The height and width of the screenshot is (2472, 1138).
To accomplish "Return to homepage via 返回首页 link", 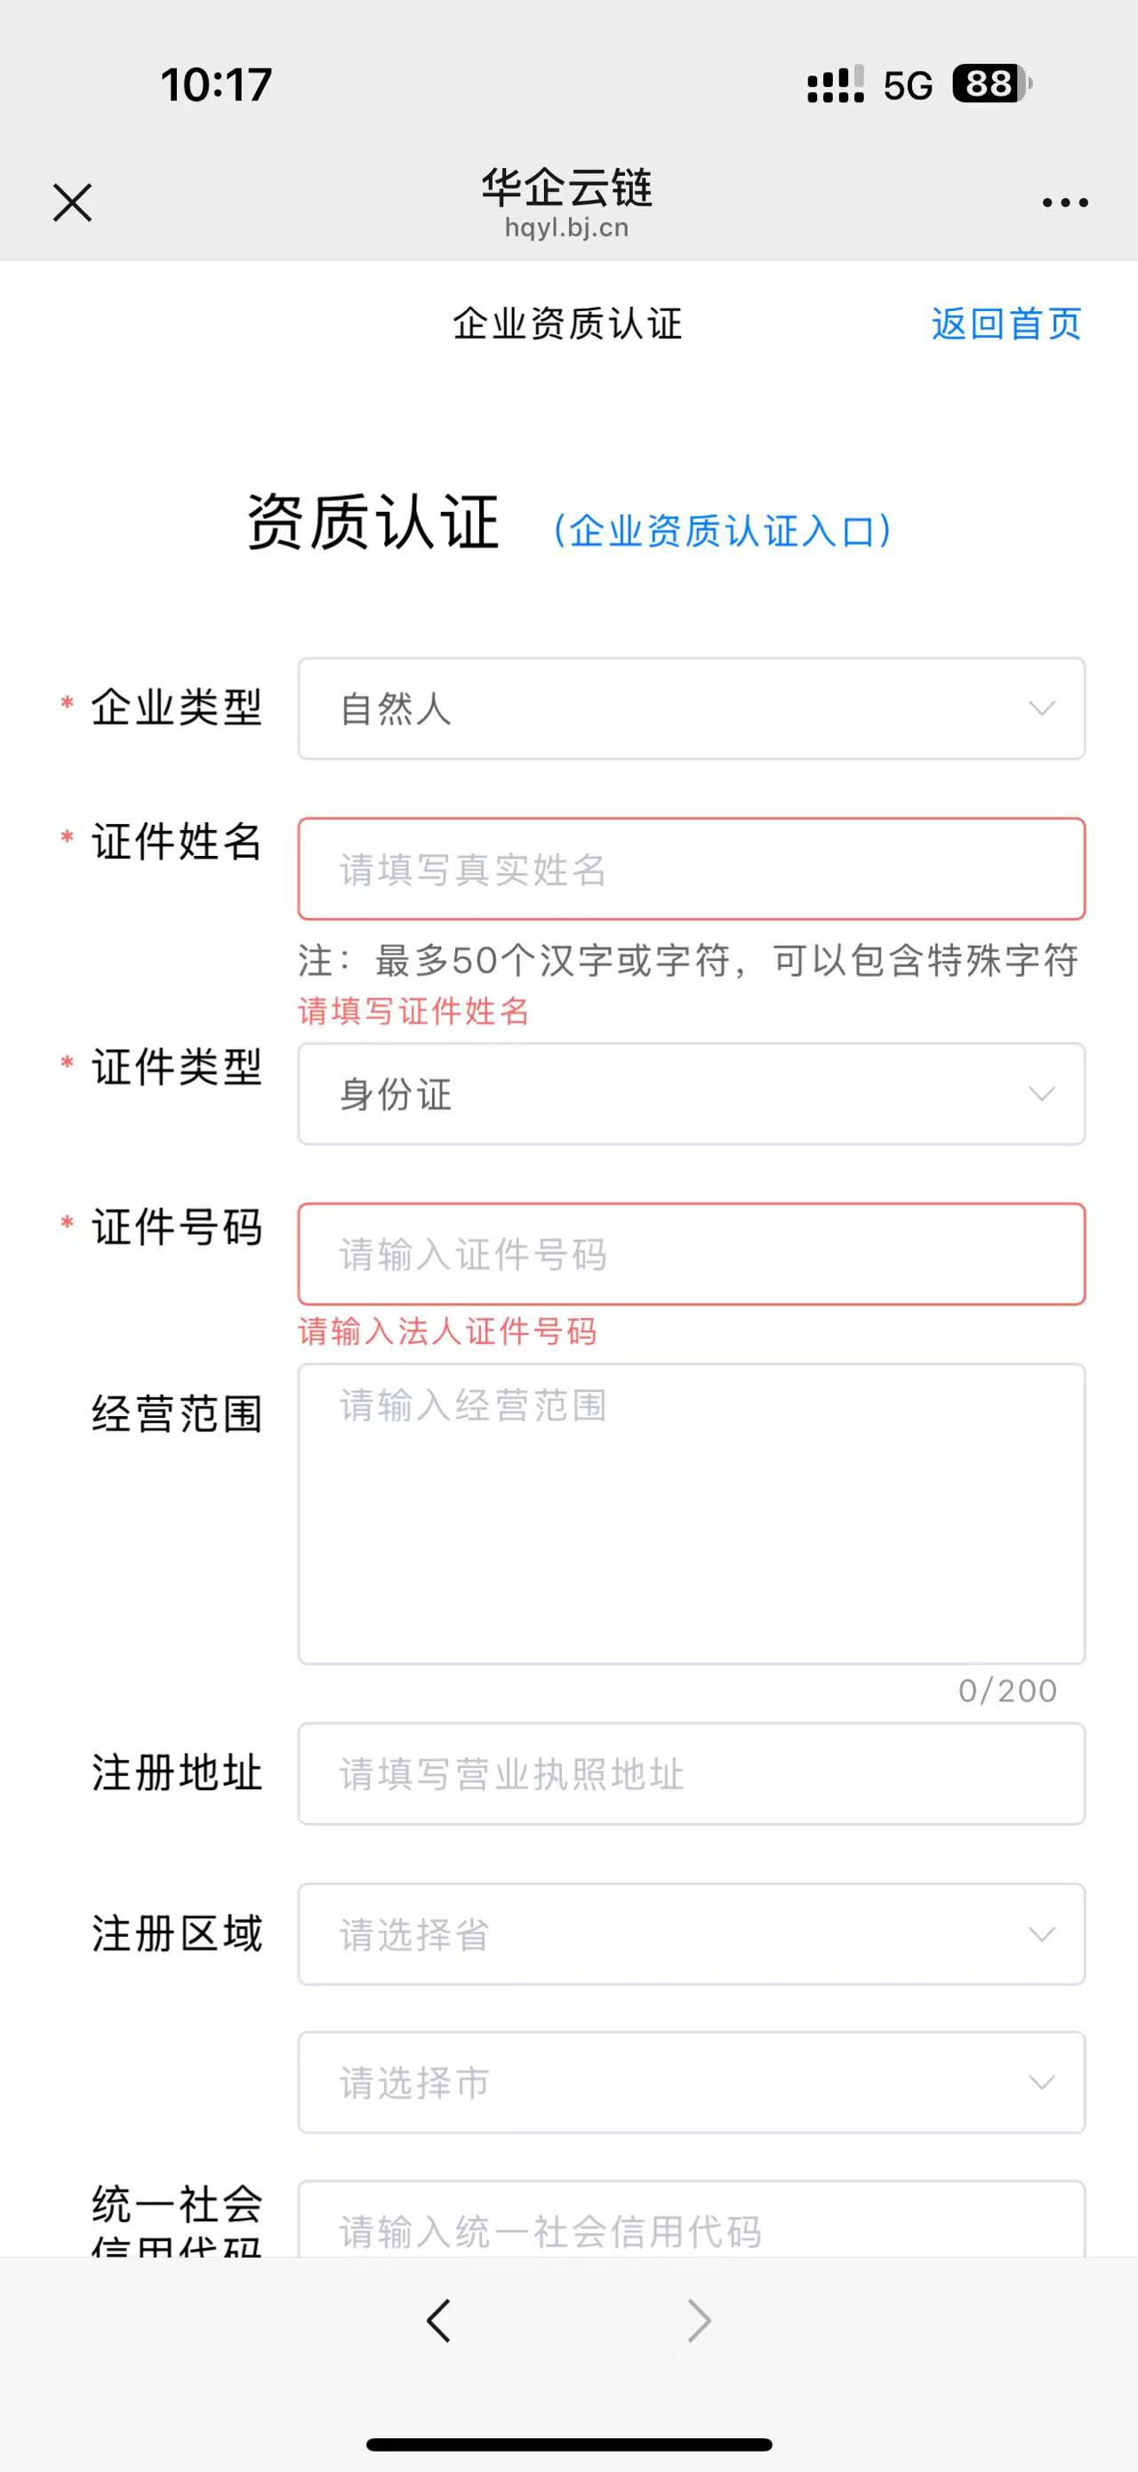I will click(x=1004, y=324).
